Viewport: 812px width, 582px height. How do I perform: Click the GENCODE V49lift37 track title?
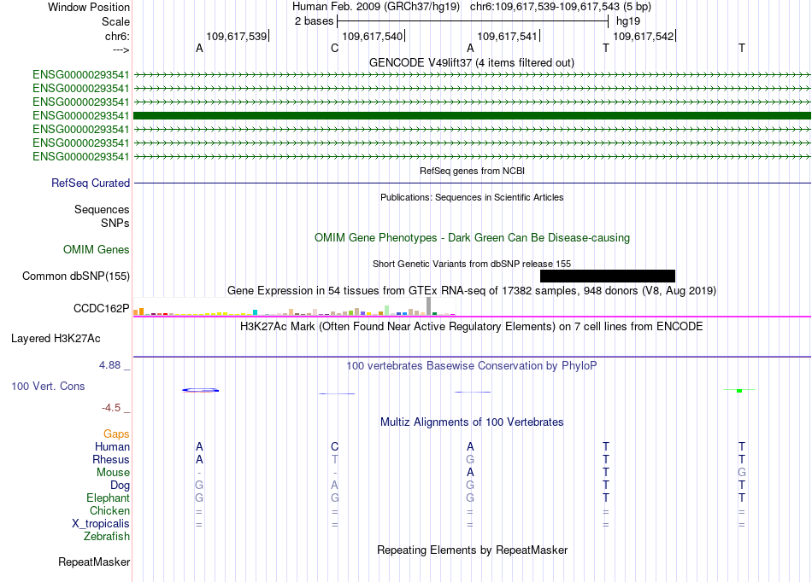472,63
